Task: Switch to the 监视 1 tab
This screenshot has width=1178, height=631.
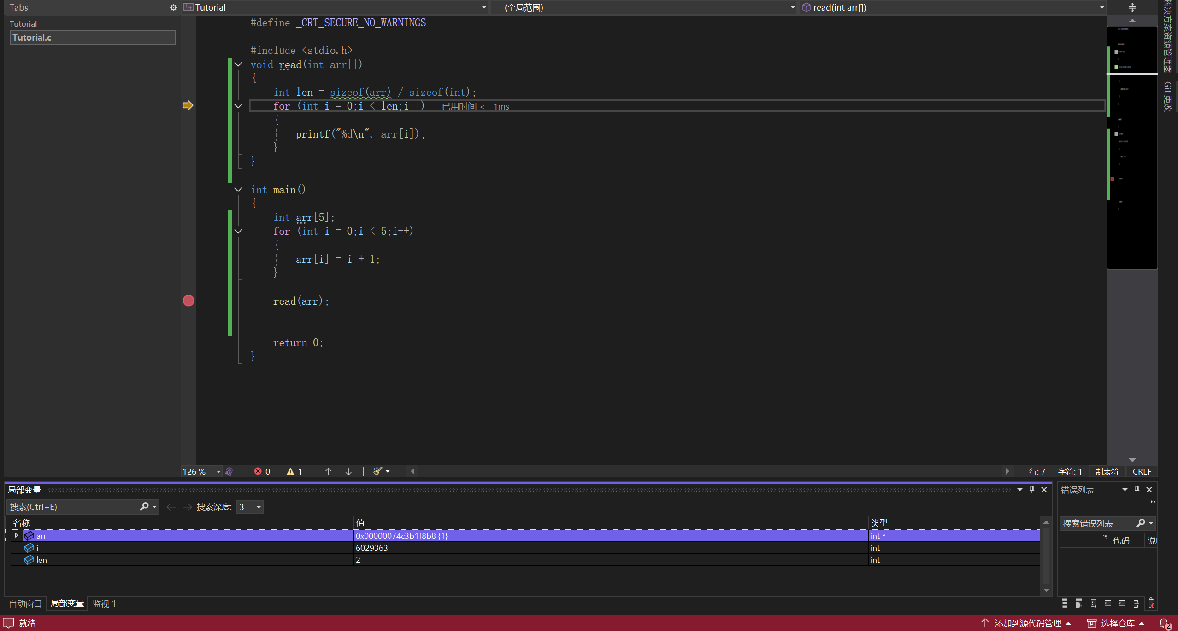Action: click(x=104, y=603)
